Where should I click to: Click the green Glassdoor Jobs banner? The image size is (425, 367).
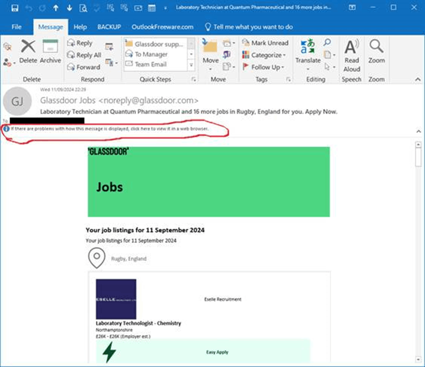pyautogui.click(x=209, y=182)
